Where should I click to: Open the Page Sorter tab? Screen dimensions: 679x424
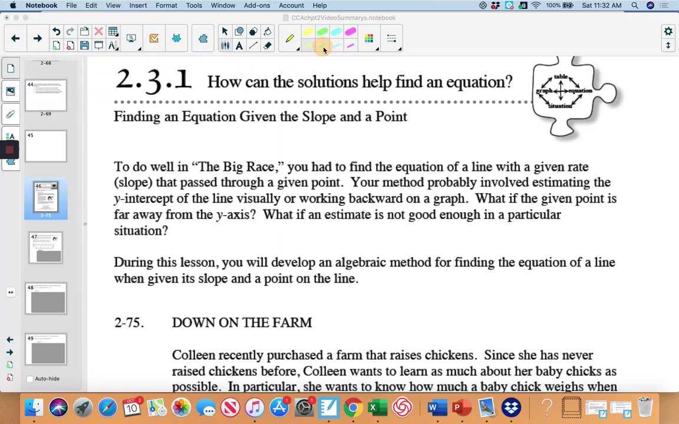(x=11, y=68)
